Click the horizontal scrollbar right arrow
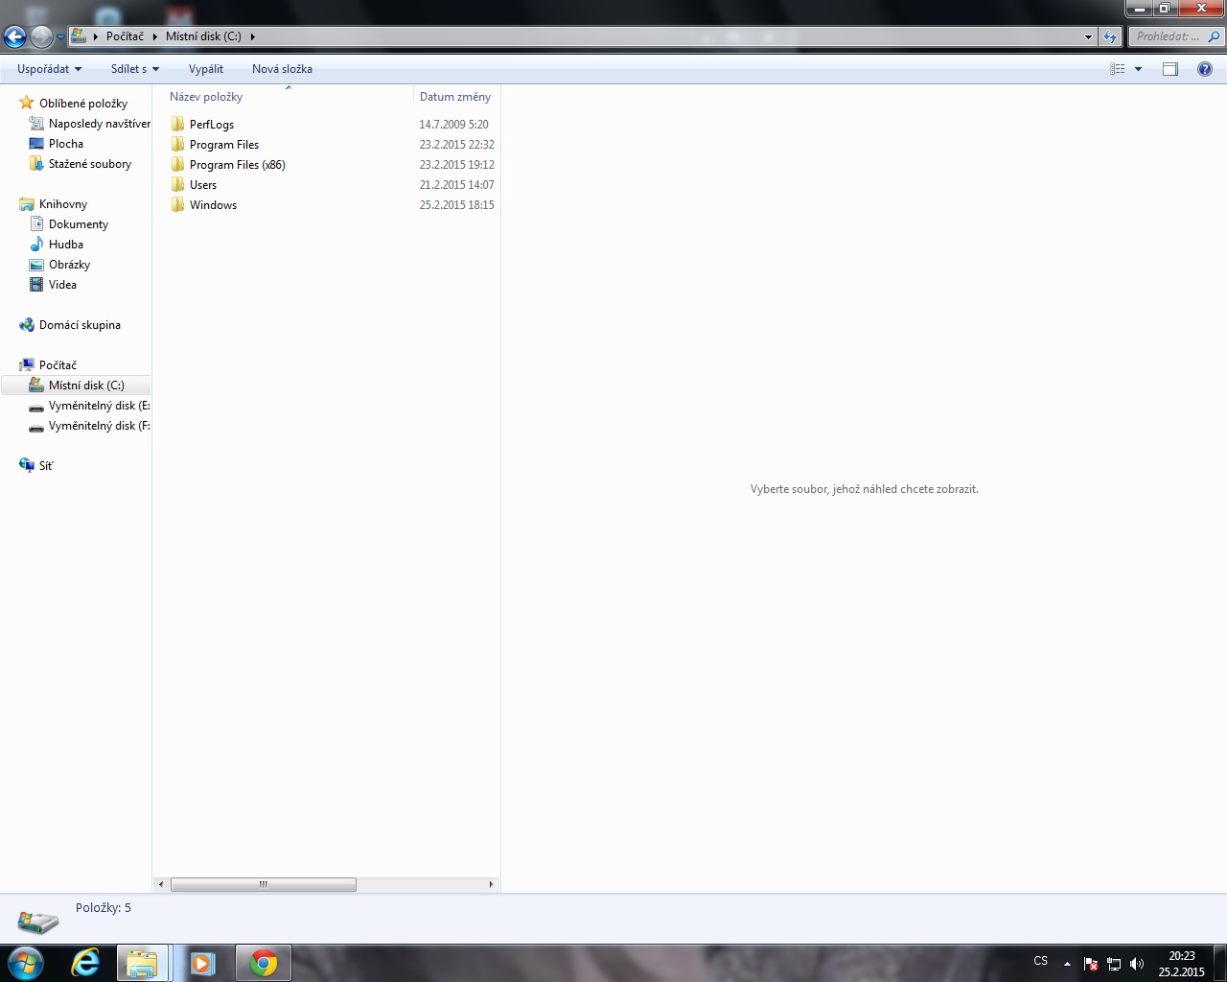This screenshot has height=982, width=1227. click(491, 885)
